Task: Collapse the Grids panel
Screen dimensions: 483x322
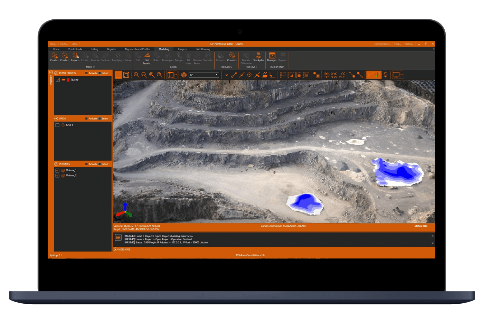Action: (x=56, y=118)
